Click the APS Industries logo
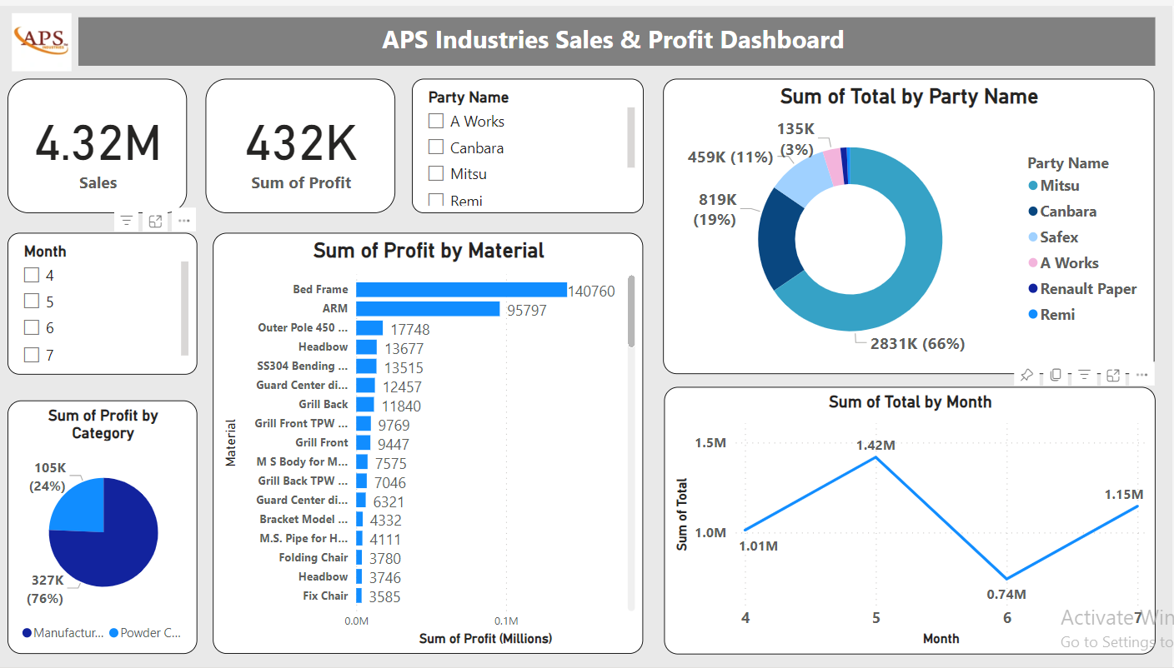The height and width of the screenshot is (668, 1174). pos(41,40)
